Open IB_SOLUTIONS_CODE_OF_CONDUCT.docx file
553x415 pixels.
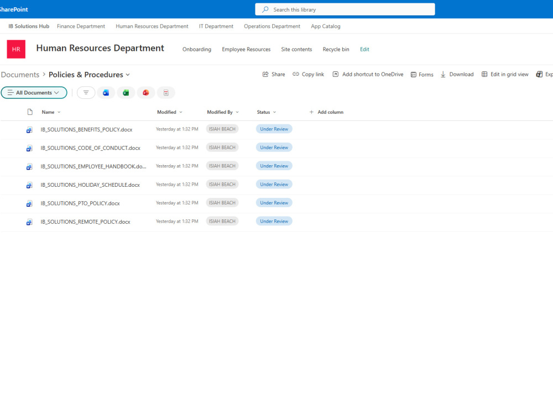tap(90, 148)
